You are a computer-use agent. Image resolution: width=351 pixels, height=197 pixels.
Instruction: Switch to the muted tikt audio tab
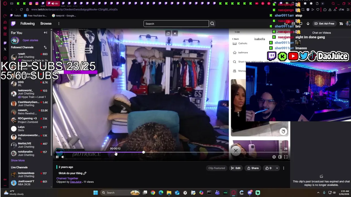[x=53, y=4]
